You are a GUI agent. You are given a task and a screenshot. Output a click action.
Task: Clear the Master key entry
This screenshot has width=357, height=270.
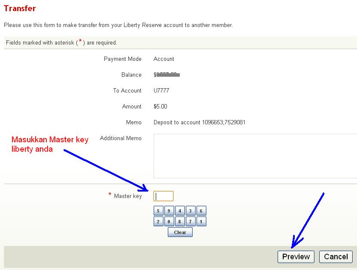coord(180,232)
